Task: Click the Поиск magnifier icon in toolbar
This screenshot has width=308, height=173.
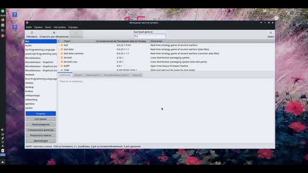Action: tap(270, 33)
